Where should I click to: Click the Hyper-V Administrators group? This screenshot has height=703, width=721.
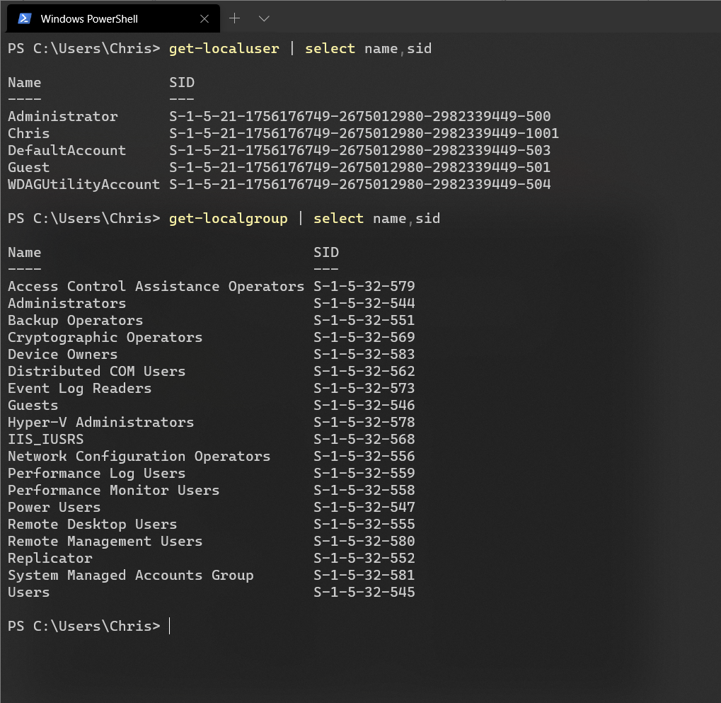[x=100, y=423]
